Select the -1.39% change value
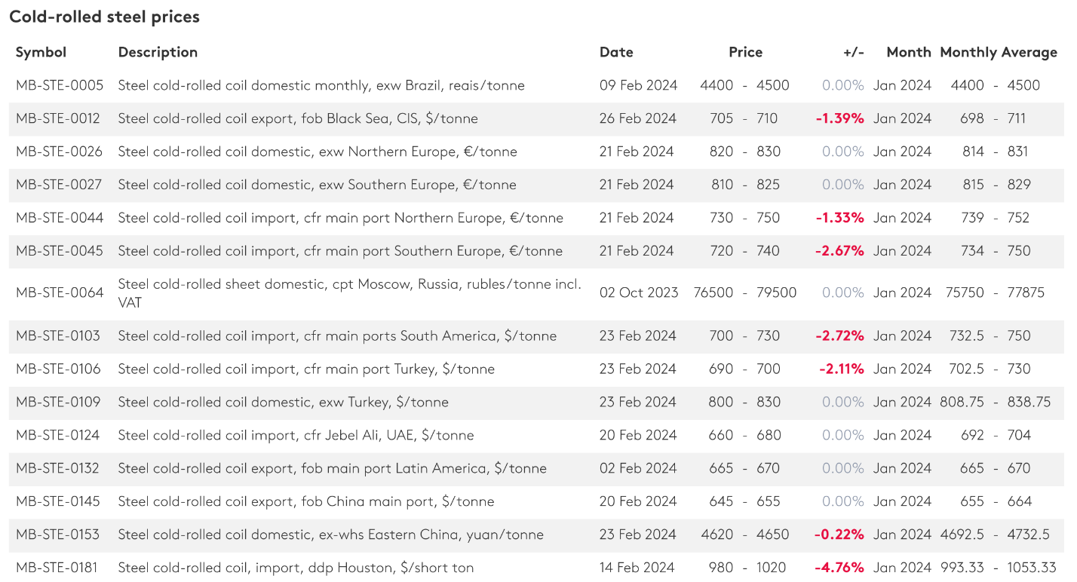The image size is (1077, 582). tap(839, 118)
